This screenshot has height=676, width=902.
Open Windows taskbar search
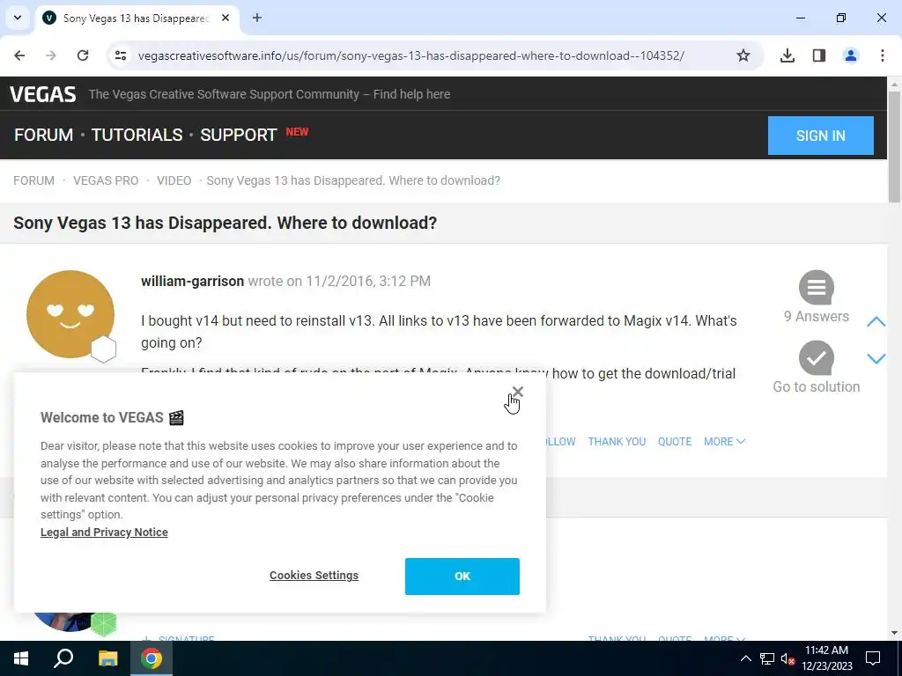tap(63, 658)
